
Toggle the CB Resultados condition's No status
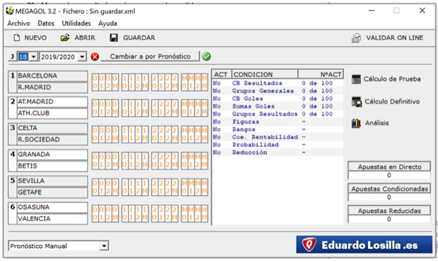click(217, 83)
